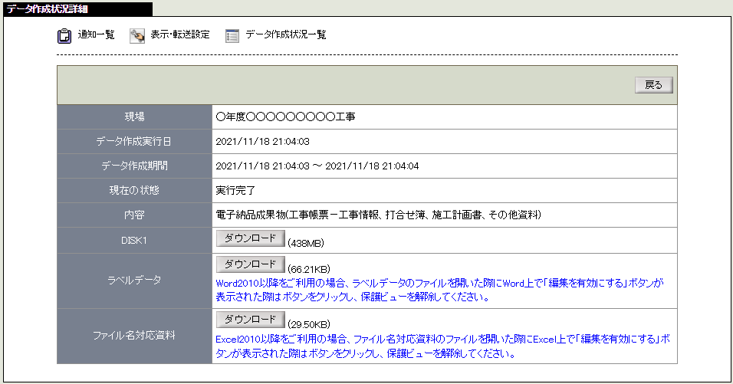Click the データ作成状況一覧 list icon

[x=232, y=35]
